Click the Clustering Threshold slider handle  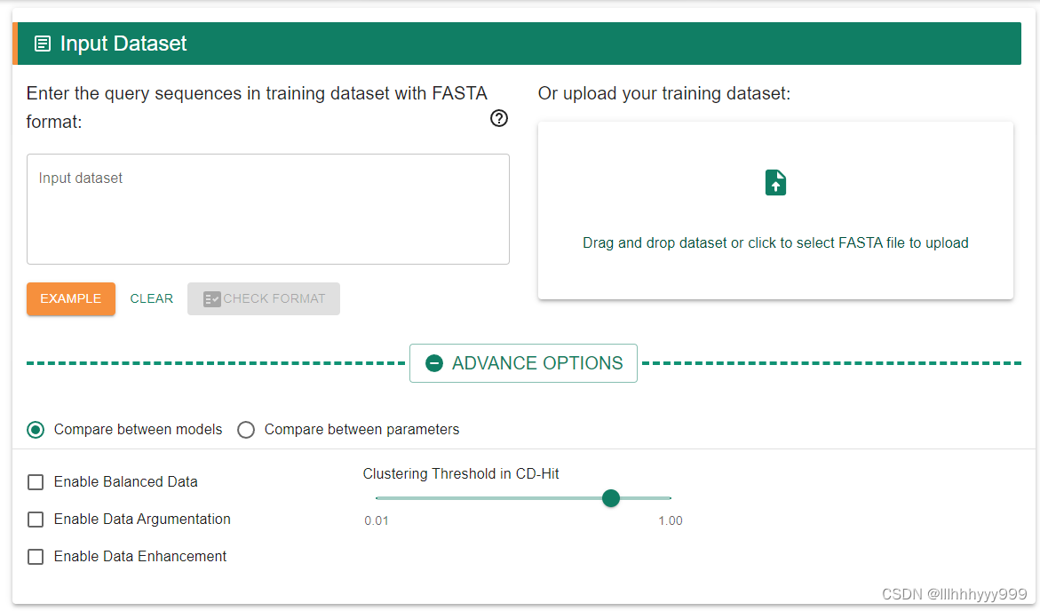(x=611, y=497)
